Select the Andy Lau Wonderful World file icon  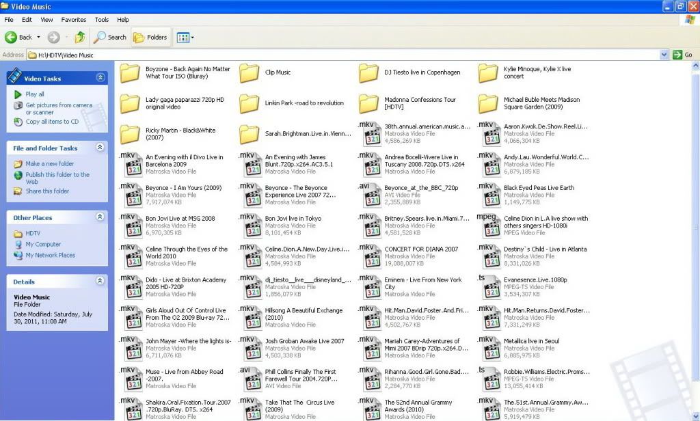(x=489, y=165)
